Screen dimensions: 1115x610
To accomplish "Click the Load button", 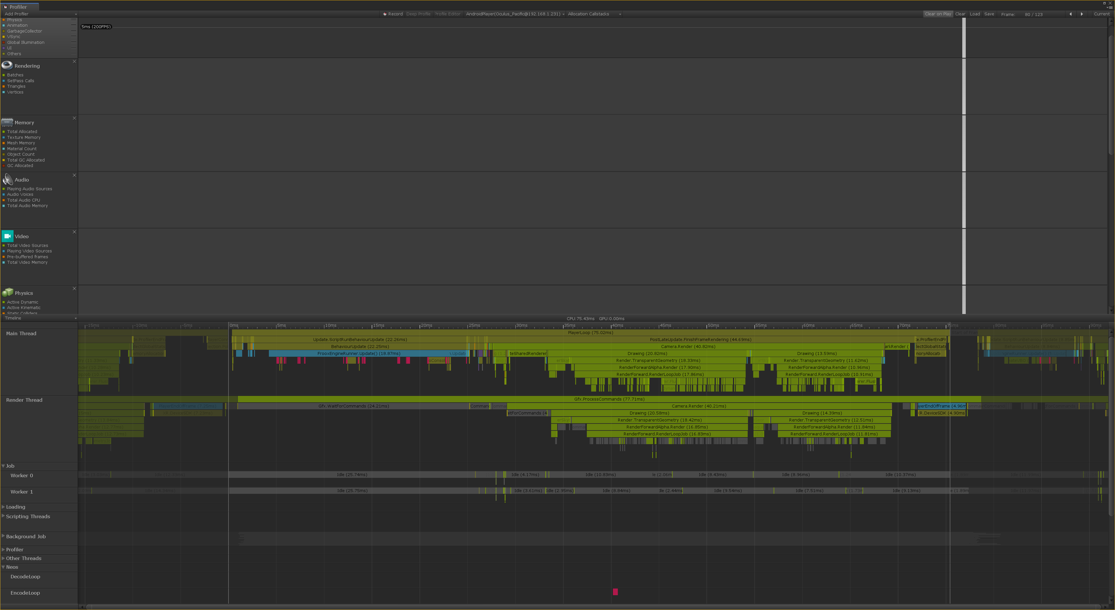I will click(975, 14).
